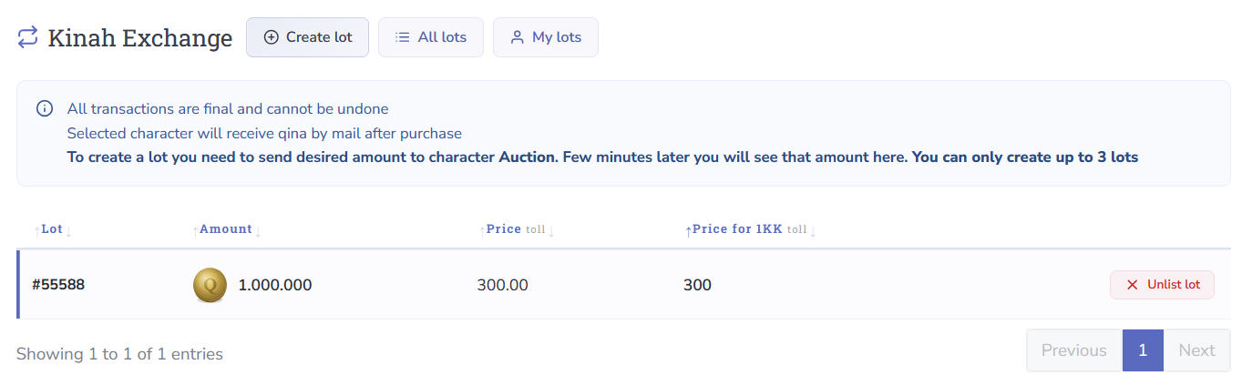Click the gold Q coin icon

210,285
